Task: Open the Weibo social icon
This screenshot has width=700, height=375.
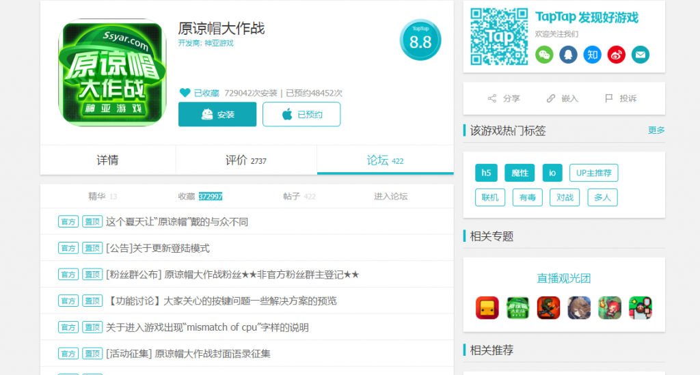Action: pos(617,55)
